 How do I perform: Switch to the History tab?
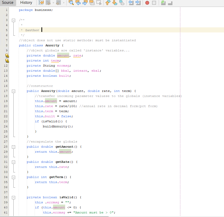click(26, 3)
